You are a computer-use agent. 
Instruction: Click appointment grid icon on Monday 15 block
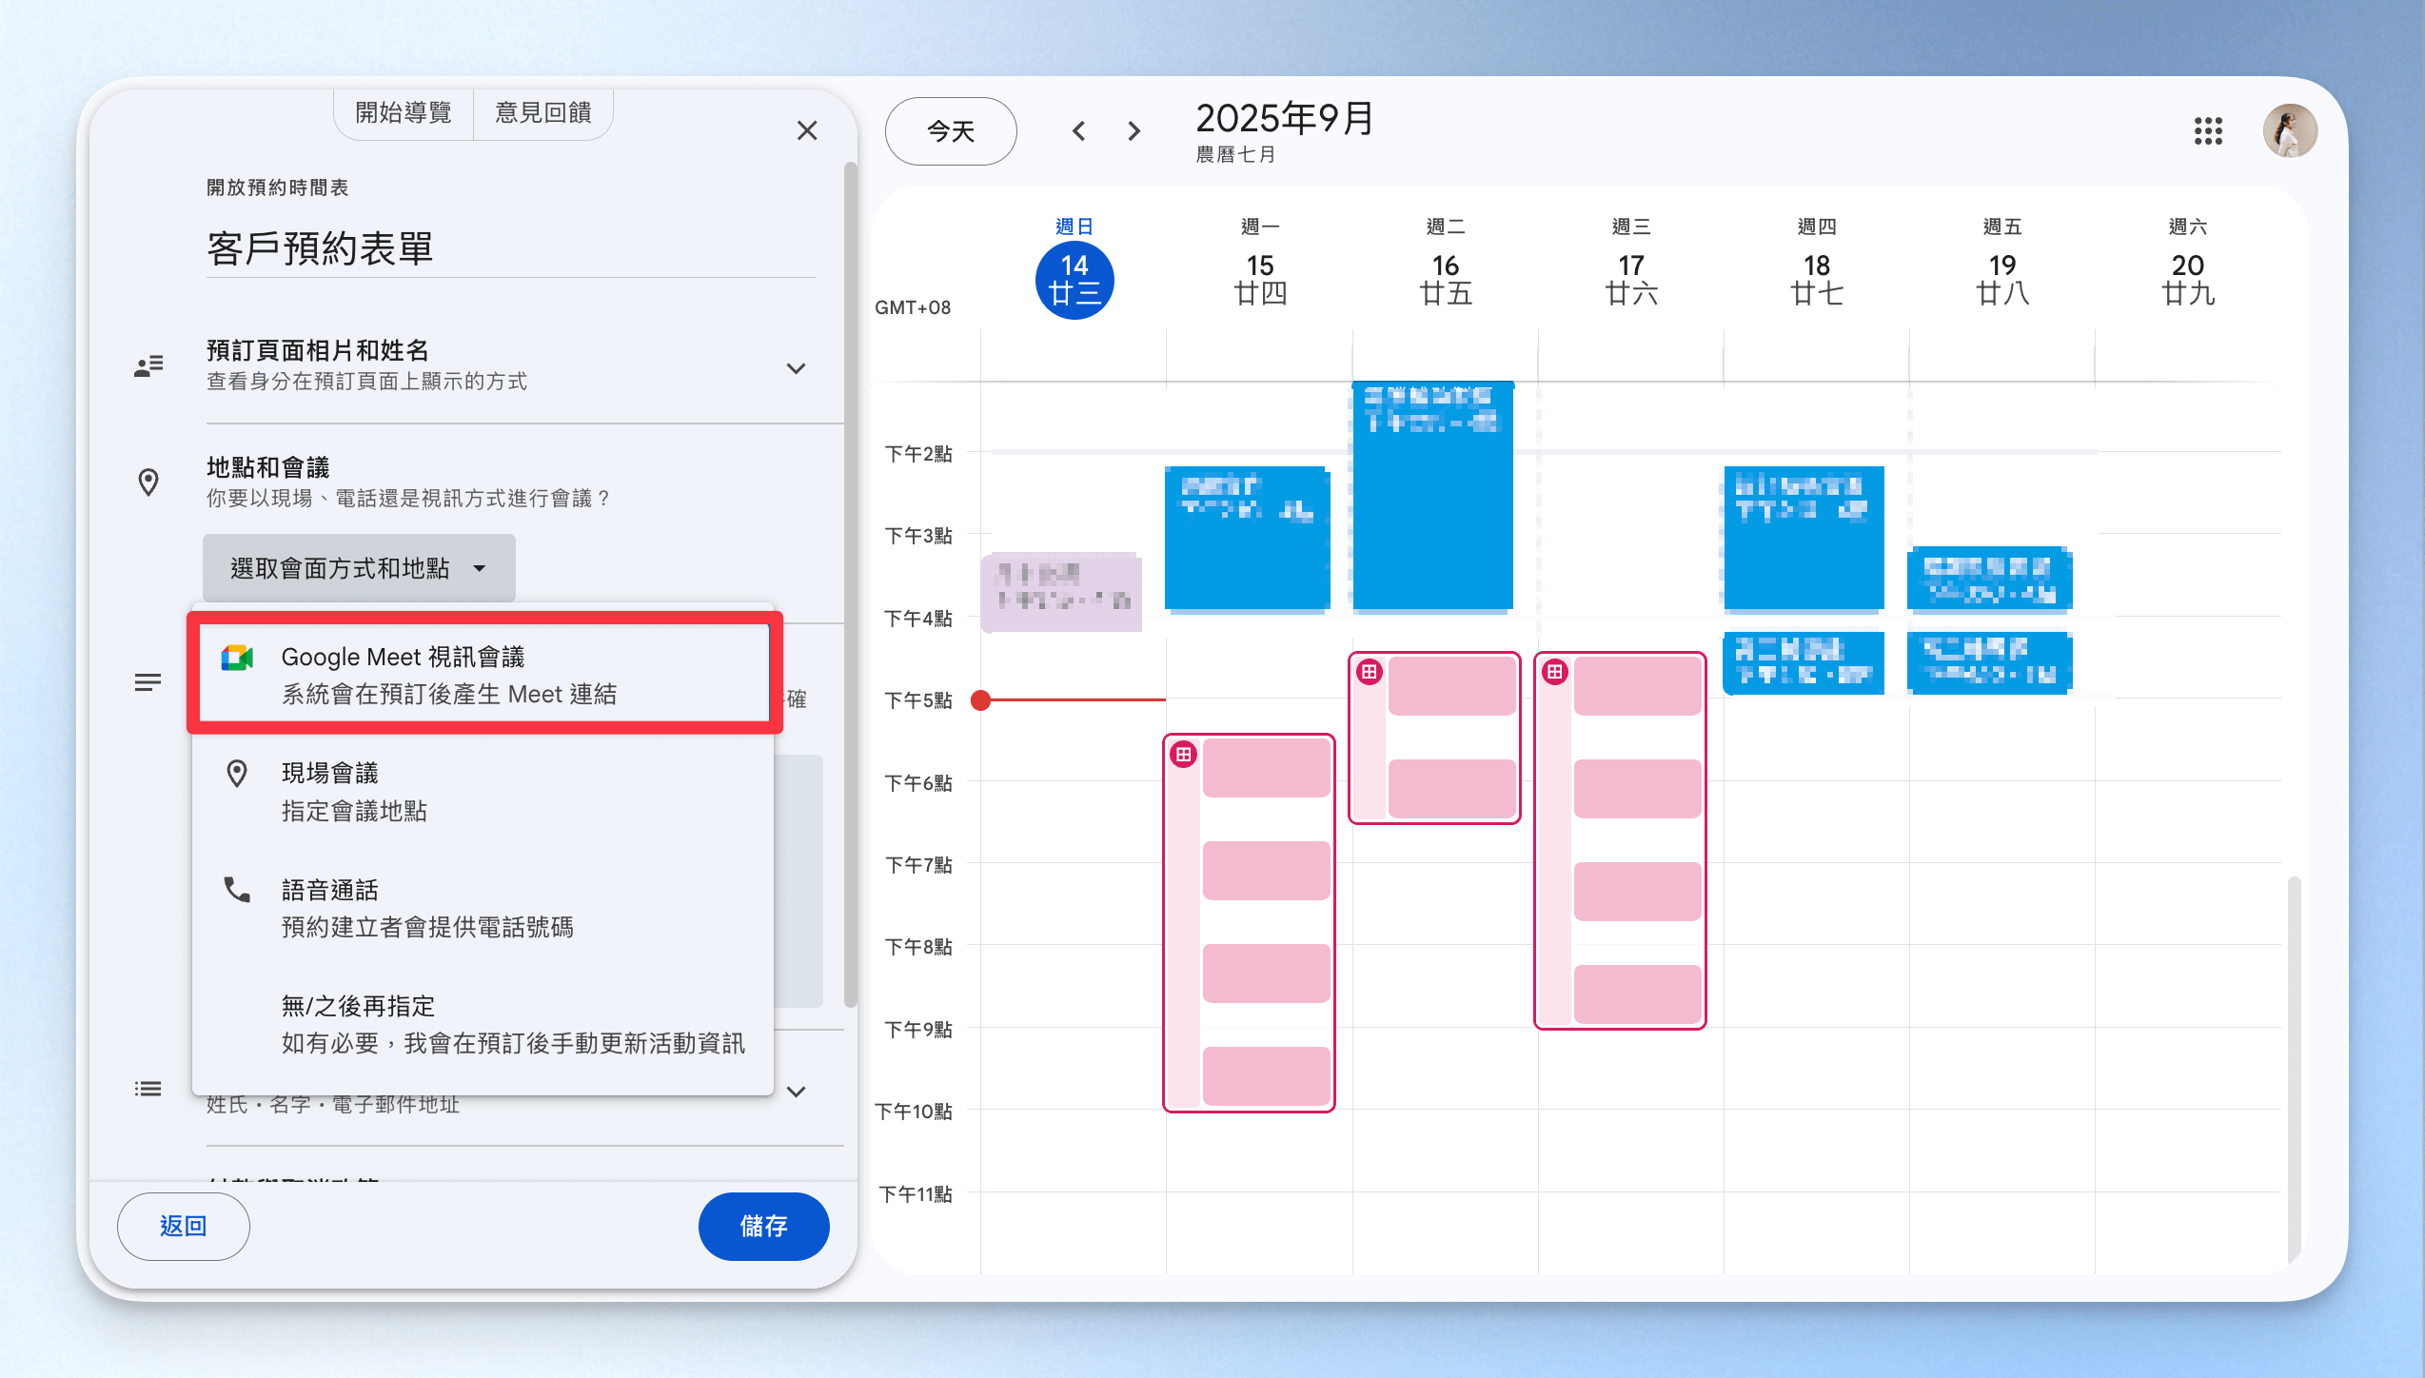[1183, 755]
